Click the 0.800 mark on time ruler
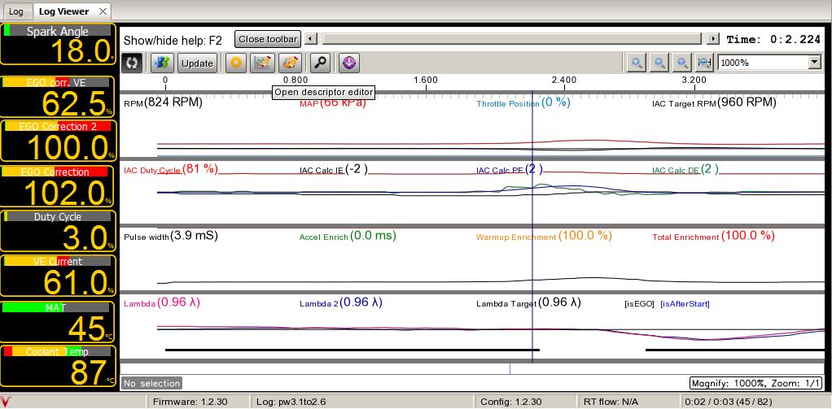 [x=296, y=80]
